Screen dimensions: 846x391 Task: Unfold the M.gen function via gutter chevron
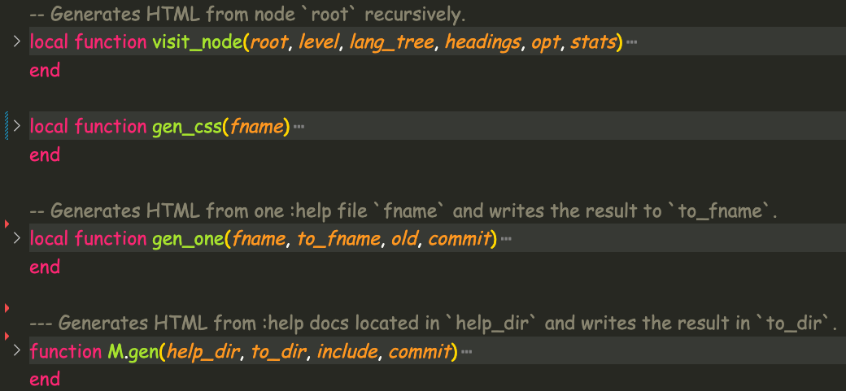pyautogui.click(x=17, y=351)
